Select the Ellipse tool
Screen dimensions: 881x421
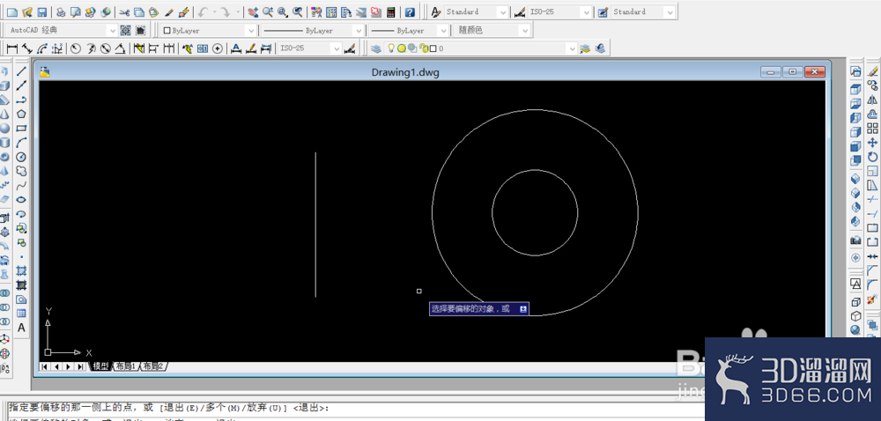click(21, 200)
